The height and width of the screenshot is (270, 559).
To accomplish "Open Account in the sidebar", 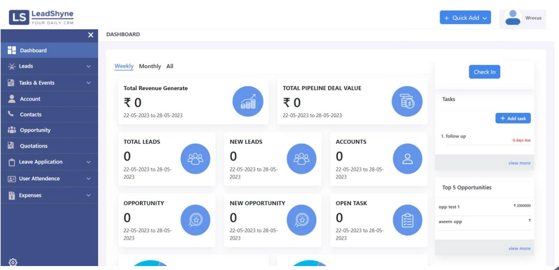I will (x=49, y=99).
